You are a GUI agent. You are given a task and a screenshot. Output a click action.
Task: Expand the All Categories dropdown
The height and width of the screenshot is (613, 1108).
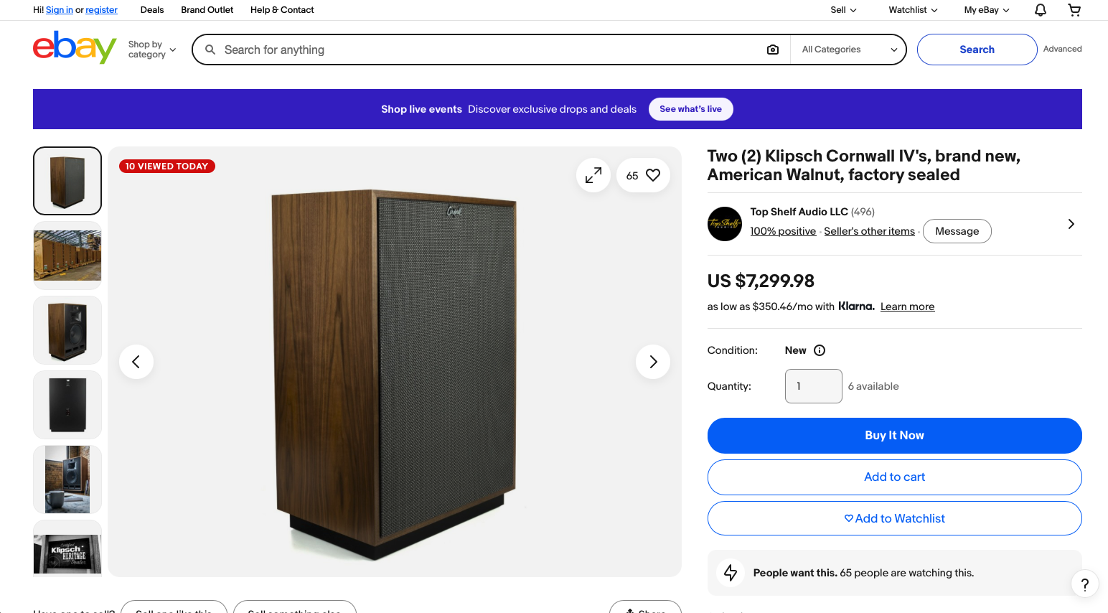coord(849,50)
